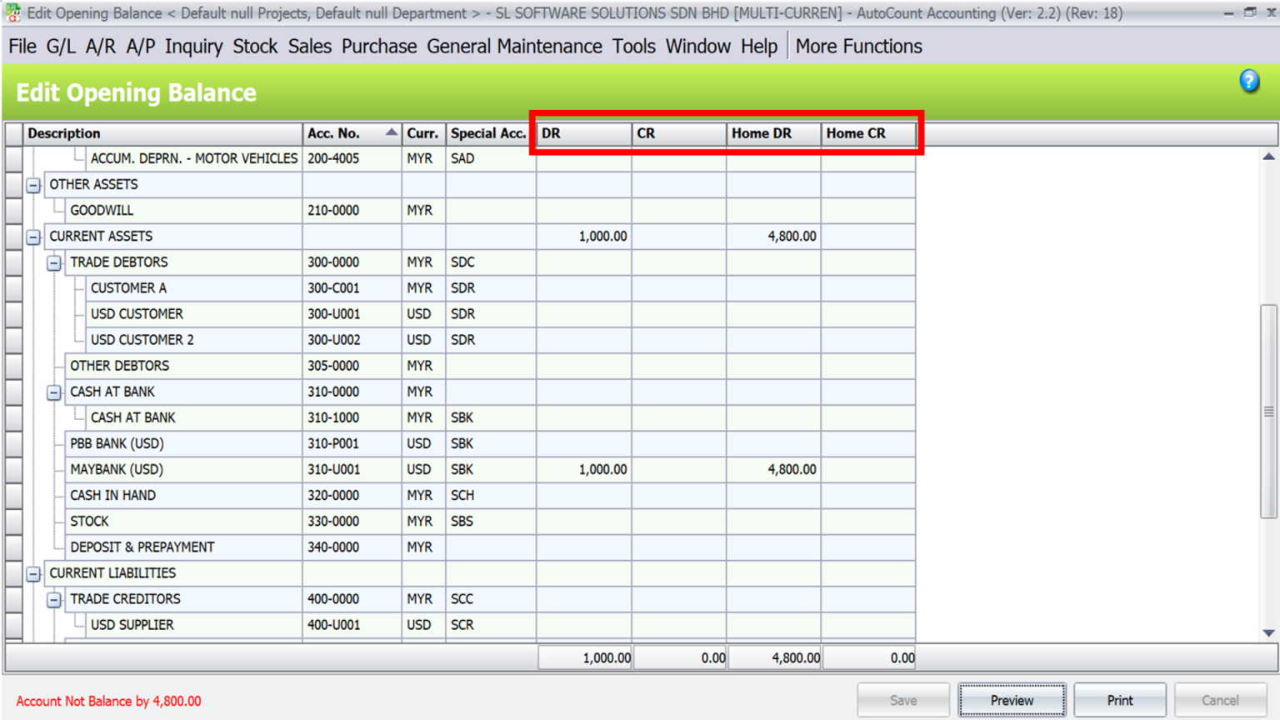Open the A/R menu
The height and width of the screenshot is (720, 1280).
pyautogui.click(x=101, y=47)
